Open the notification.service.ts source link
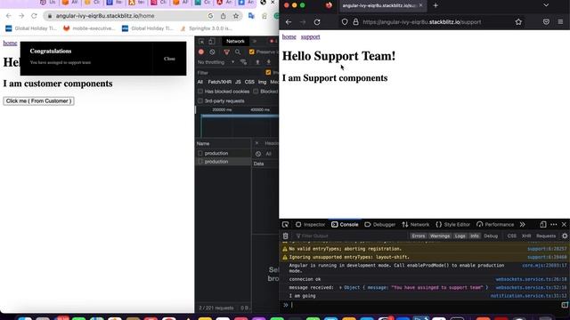This screenshot has height=320, width=570. point(528,296)
